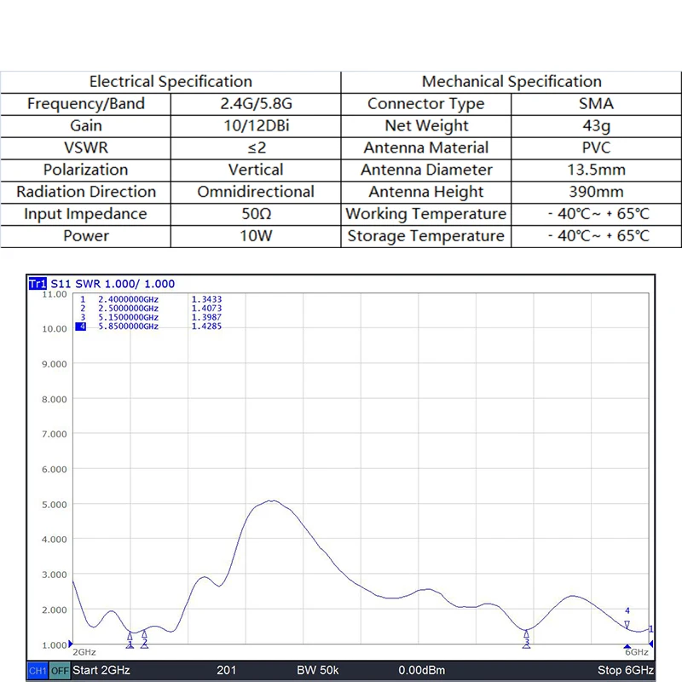Click the Omnidirectional cell
This screenshot has height=682, width=682.
point(256,192)
